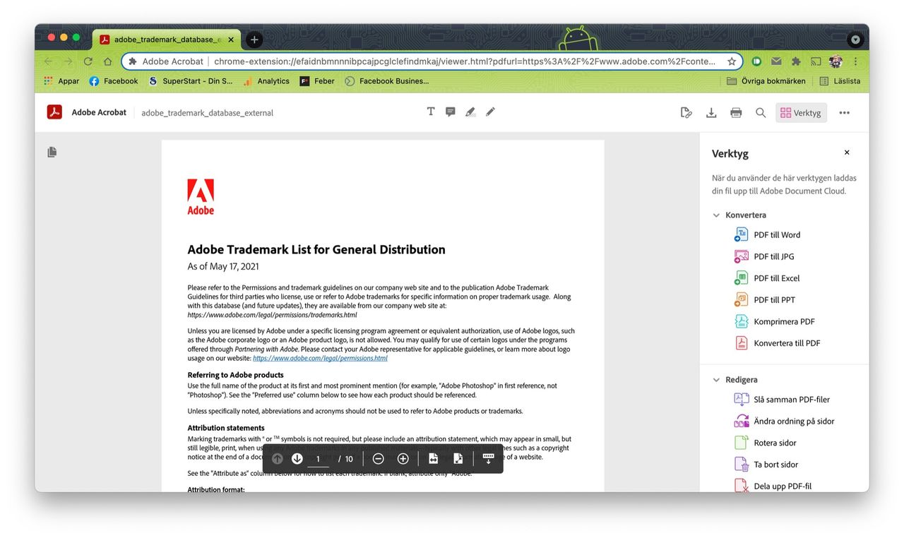Image resolution: width=904 pixels, height=538 pixels.
Task: Toggle the Verktyg tools panel
Action: pos(801,112)
